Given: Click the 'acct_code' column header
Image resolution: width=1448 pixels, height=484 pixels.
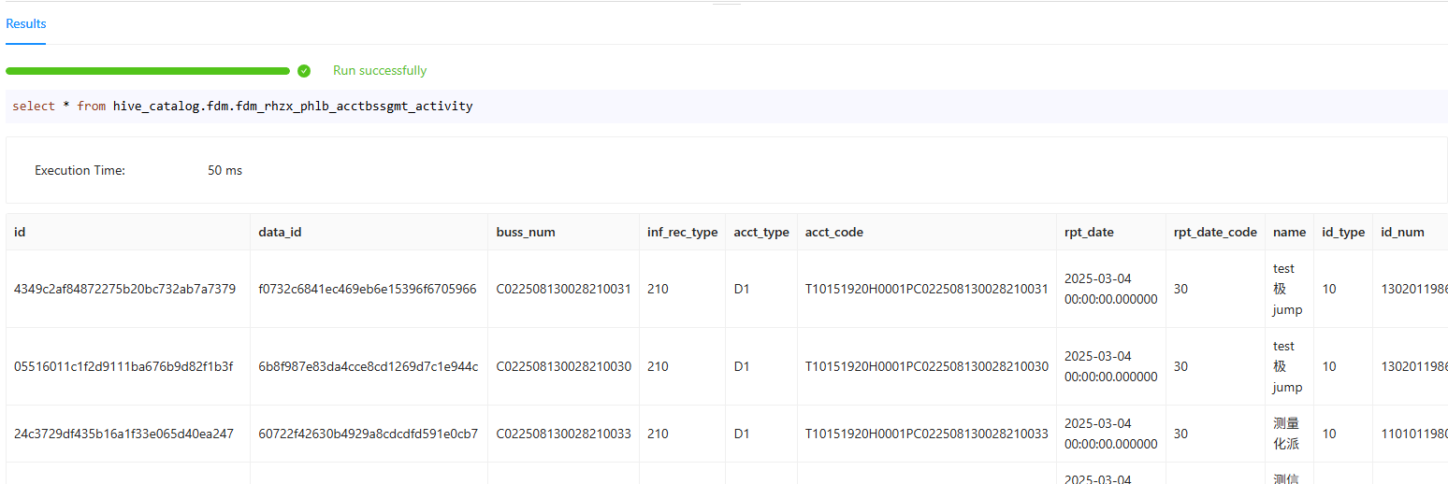Looking at the screenshot, I should click(833, 232).
